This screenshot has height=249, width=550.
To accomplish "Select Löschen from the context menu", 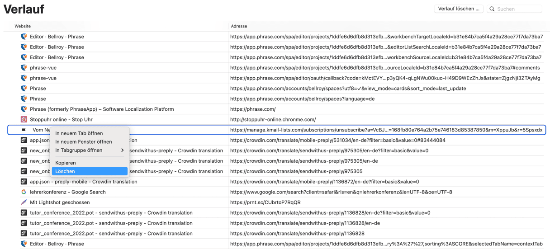I will click(90, 171).
